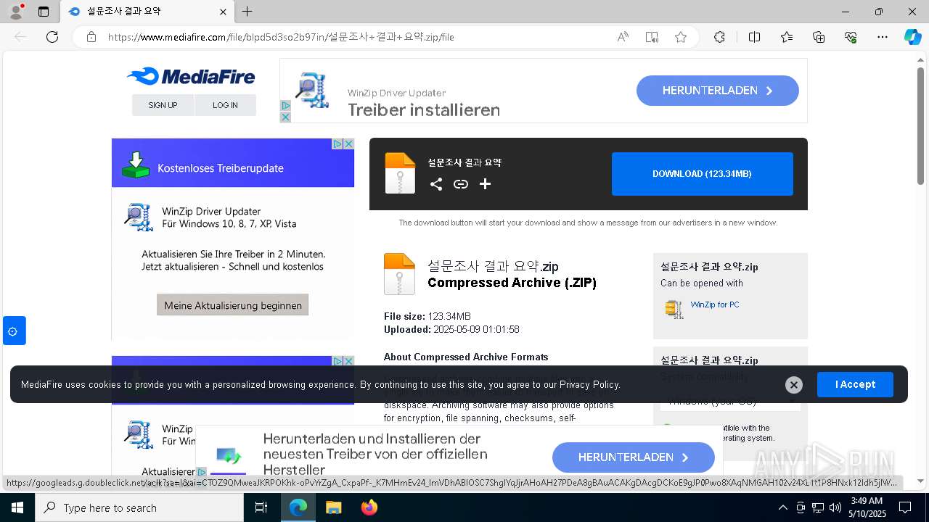The width and height of the screenshot is (929, 522).
Task: Click the Edge profile avatar icon
Action: point(15,12)
